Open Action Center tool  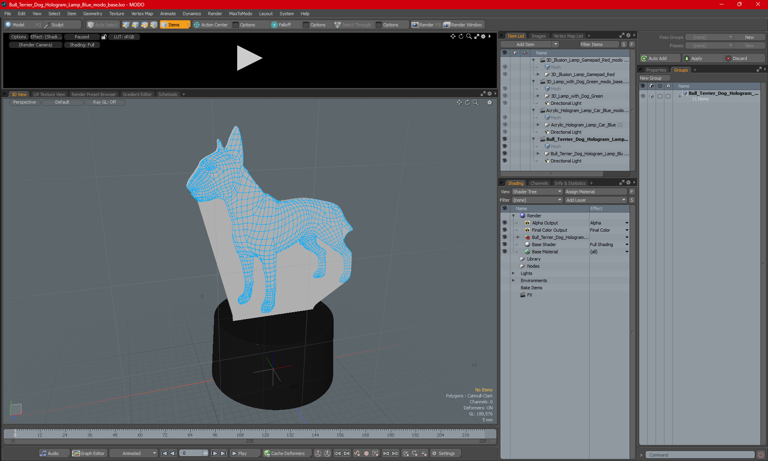pos(211,25)
